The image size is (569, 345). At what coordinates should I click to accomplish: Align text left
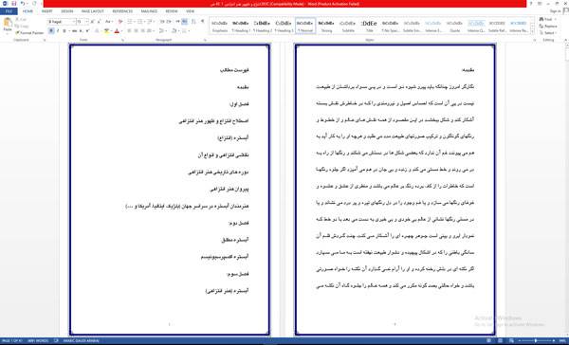pyautogui.click(x=129, y=31)
